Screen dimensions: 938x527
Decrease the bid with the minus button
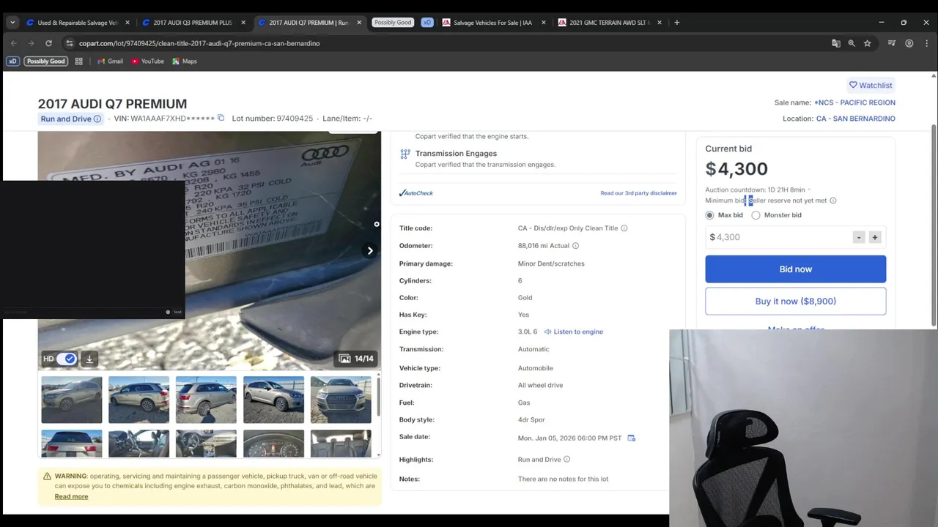tap(859, 237)
